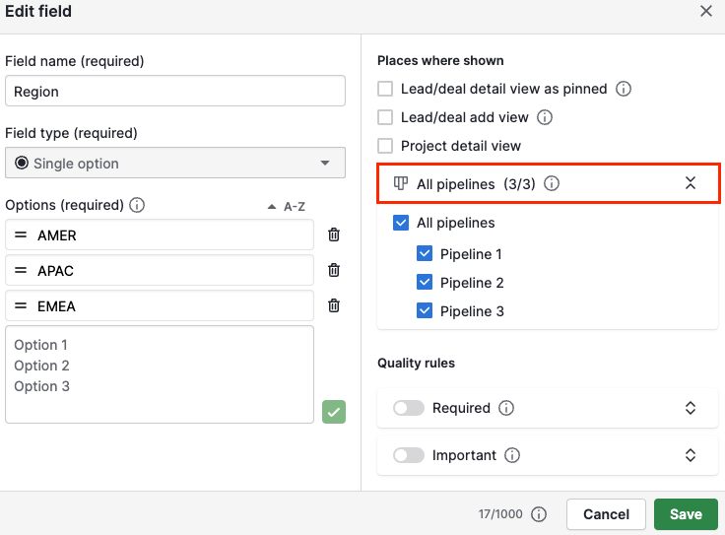The width and height of the screenshot is (725, 535).
Task: Remove the EMEA option using trash icon
Action: tap(334, 305)
